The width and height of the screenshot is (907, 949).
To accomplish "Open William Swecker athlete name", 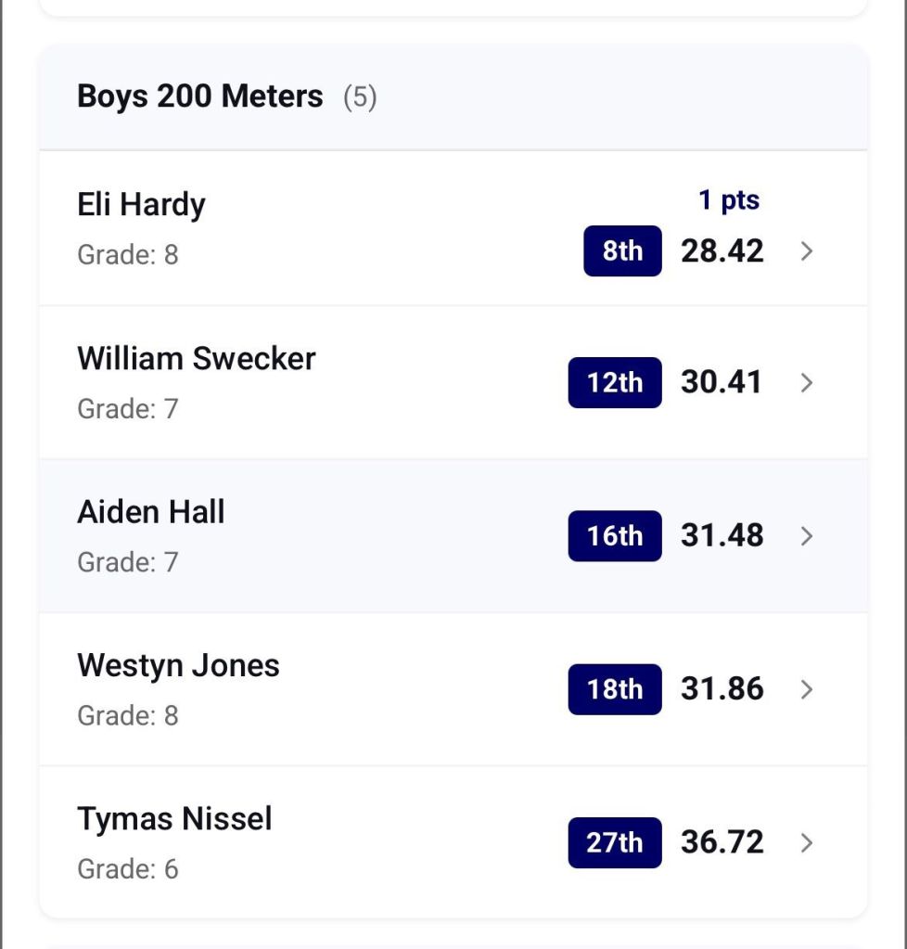I will (x=197, y=358).
